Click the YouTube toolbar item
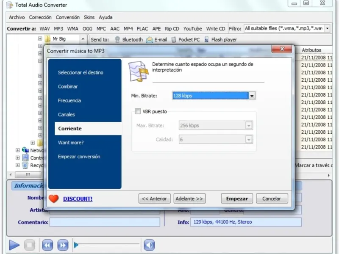 point(193,28)
